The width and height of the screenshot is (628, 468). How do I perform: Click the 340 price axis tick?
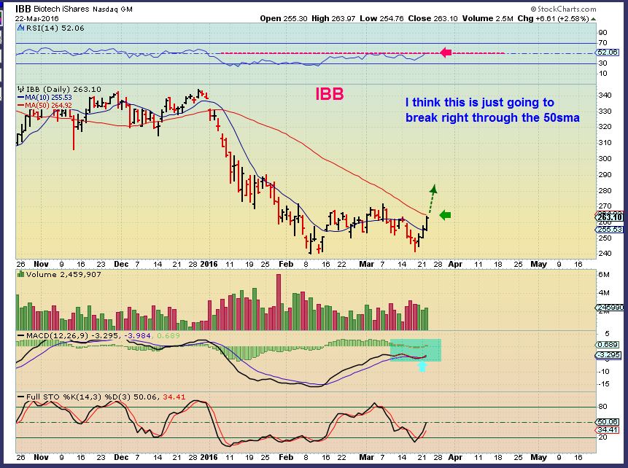point(605,95)
